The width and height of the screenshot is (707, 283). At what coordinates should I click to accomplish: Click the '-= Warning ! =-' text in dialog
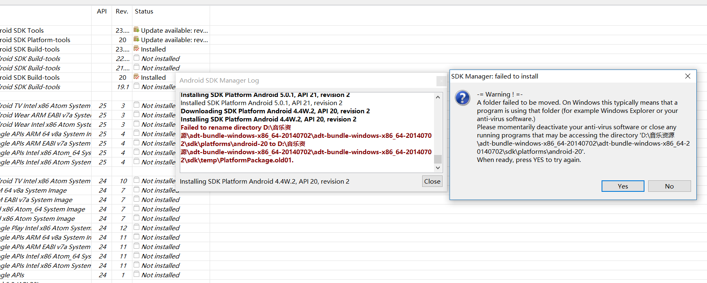[500, 94]
